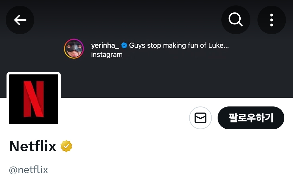The image size is (293, 176).
Task: Click the gold verified badge beside Netflix
Action: (66, 146)
